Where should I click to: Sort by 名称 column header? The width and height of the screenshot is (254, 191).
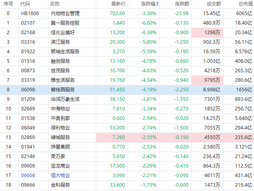[55, 4]
